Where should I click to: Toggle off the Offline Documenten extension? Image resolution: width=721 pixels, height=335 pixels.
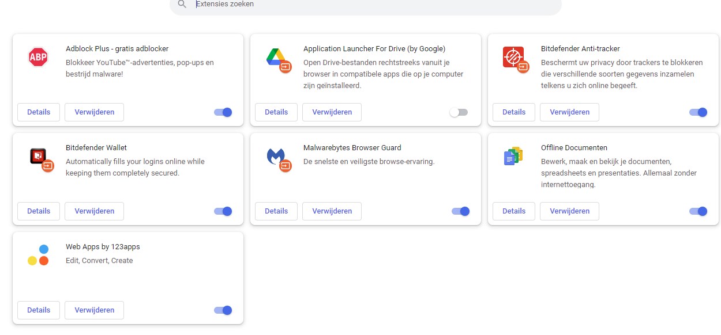click(698, 211)
